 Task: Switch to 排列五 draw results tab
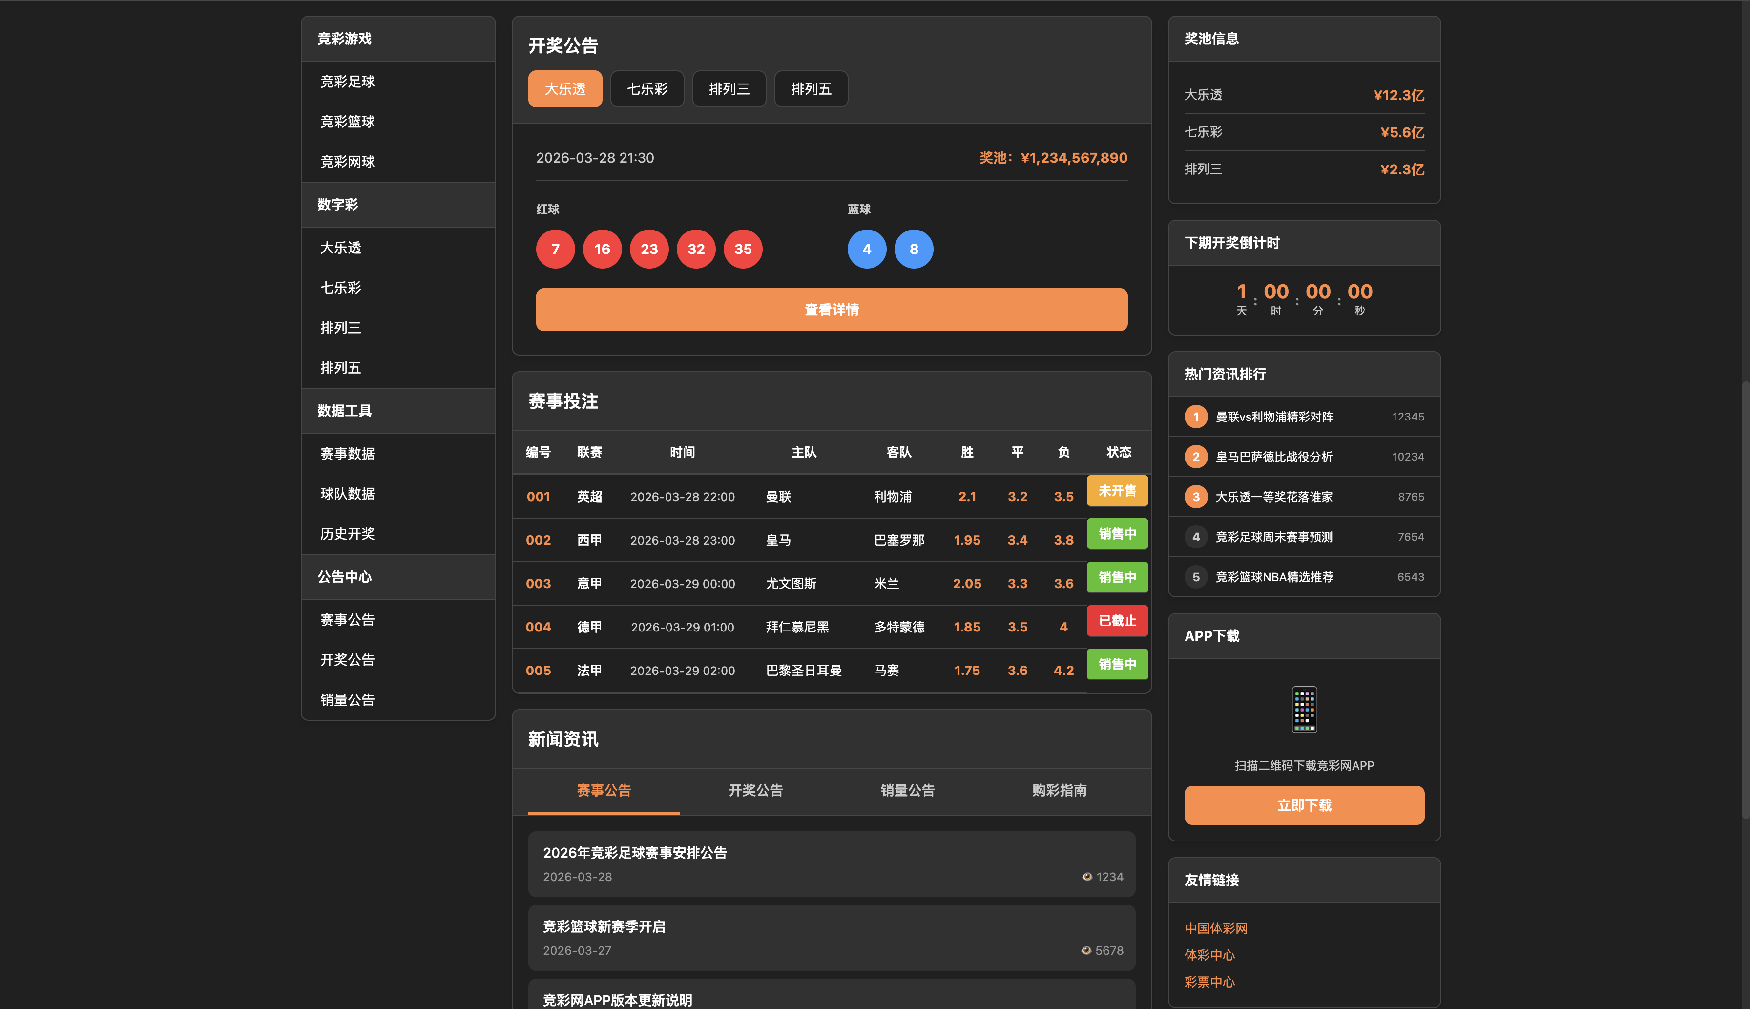(x=811, y=89)
